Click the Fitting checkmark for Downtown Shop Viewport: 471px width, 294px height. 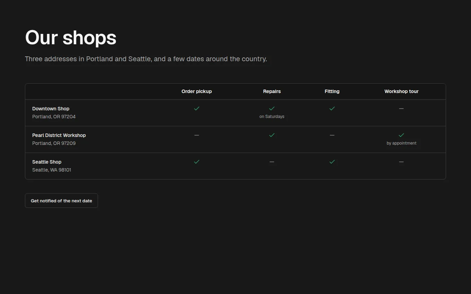[332, 109]
